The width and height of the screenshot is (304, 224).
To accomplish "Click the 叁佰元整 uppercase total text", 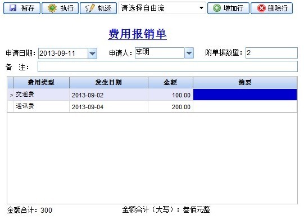I will 196,209.
